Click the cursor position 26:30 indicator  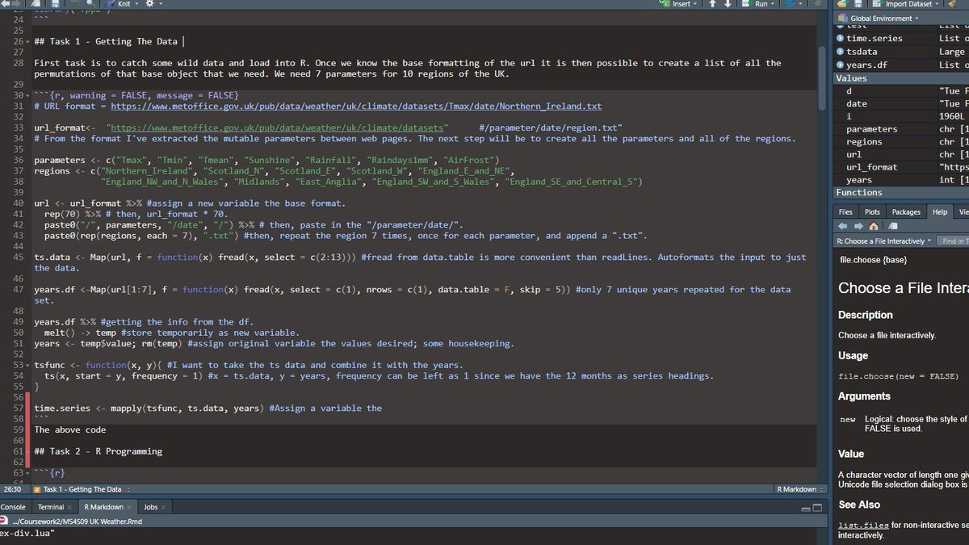(x=12, y=489)
